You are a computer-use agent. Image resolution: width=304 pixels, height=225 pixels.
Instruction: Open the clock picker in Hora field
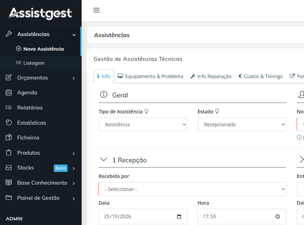(278, 217)
